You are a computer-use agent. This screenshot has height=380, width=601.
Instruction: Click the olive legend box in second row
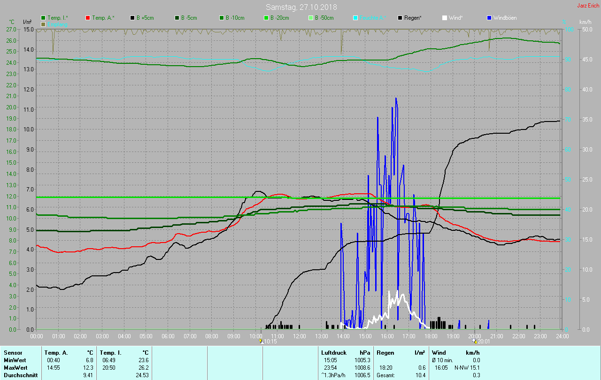[44, 24]
